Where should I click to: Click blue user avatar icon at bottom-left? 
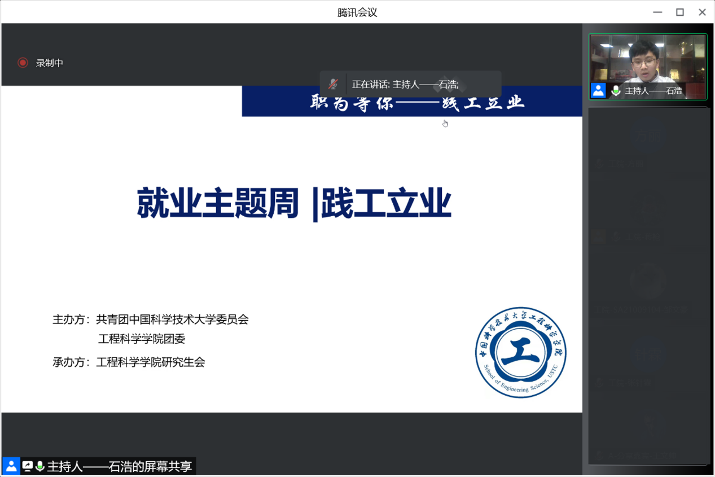(11, 466)
